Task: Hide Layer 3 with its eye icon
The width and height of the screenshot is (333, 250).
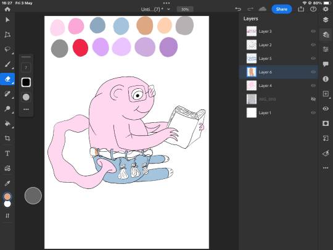Action: (x=313, y=31)
